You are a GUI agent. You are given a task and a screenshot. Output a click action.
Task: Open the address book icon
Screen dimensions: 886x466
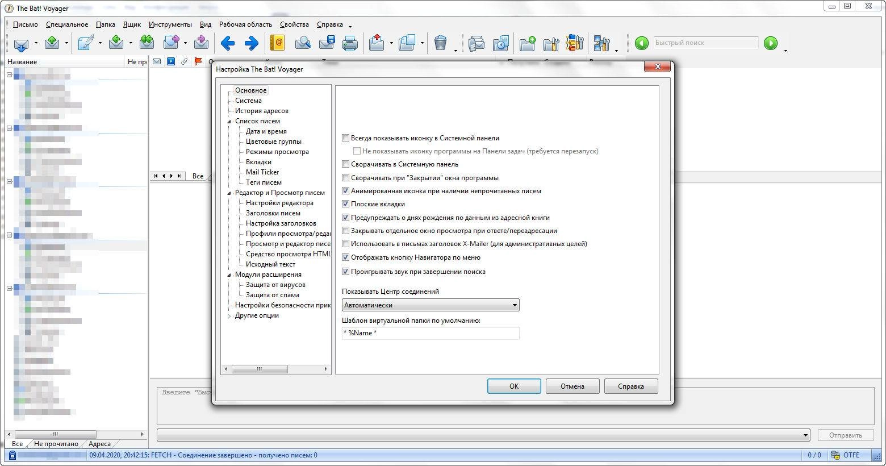point(277,43)
